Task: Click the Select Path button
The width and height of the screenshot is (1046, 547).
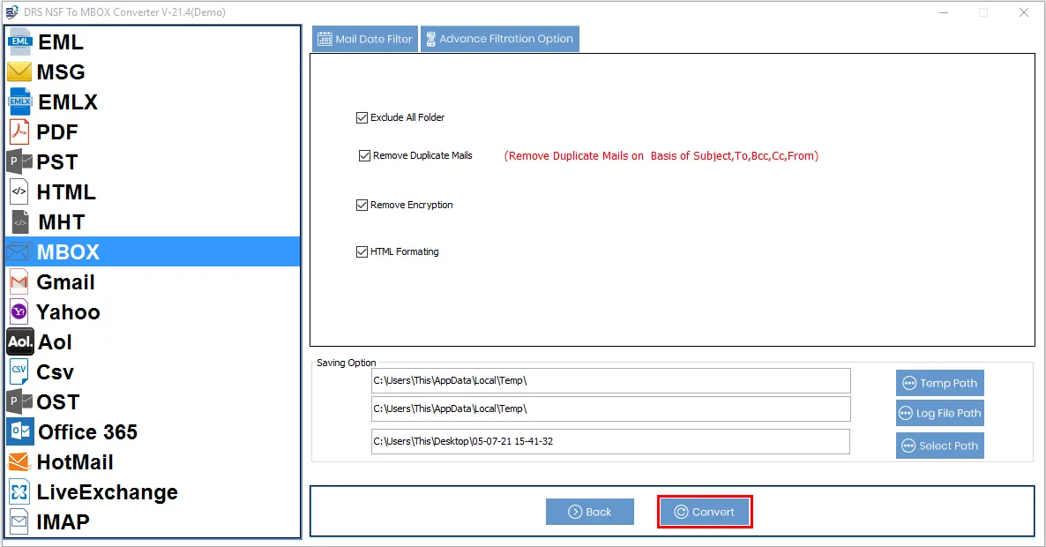Action: [940, 446]
